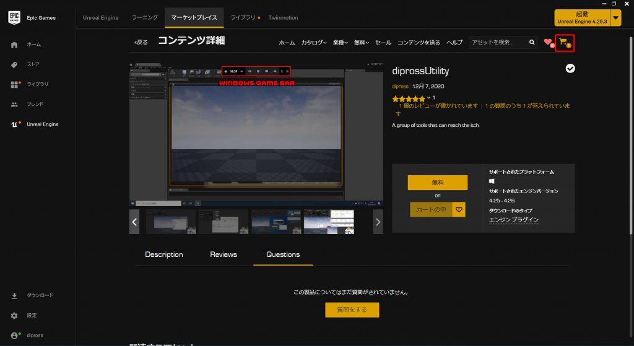634x346 pixels.
Task: Open the dipross account profile
Action: tap(27, 335)
